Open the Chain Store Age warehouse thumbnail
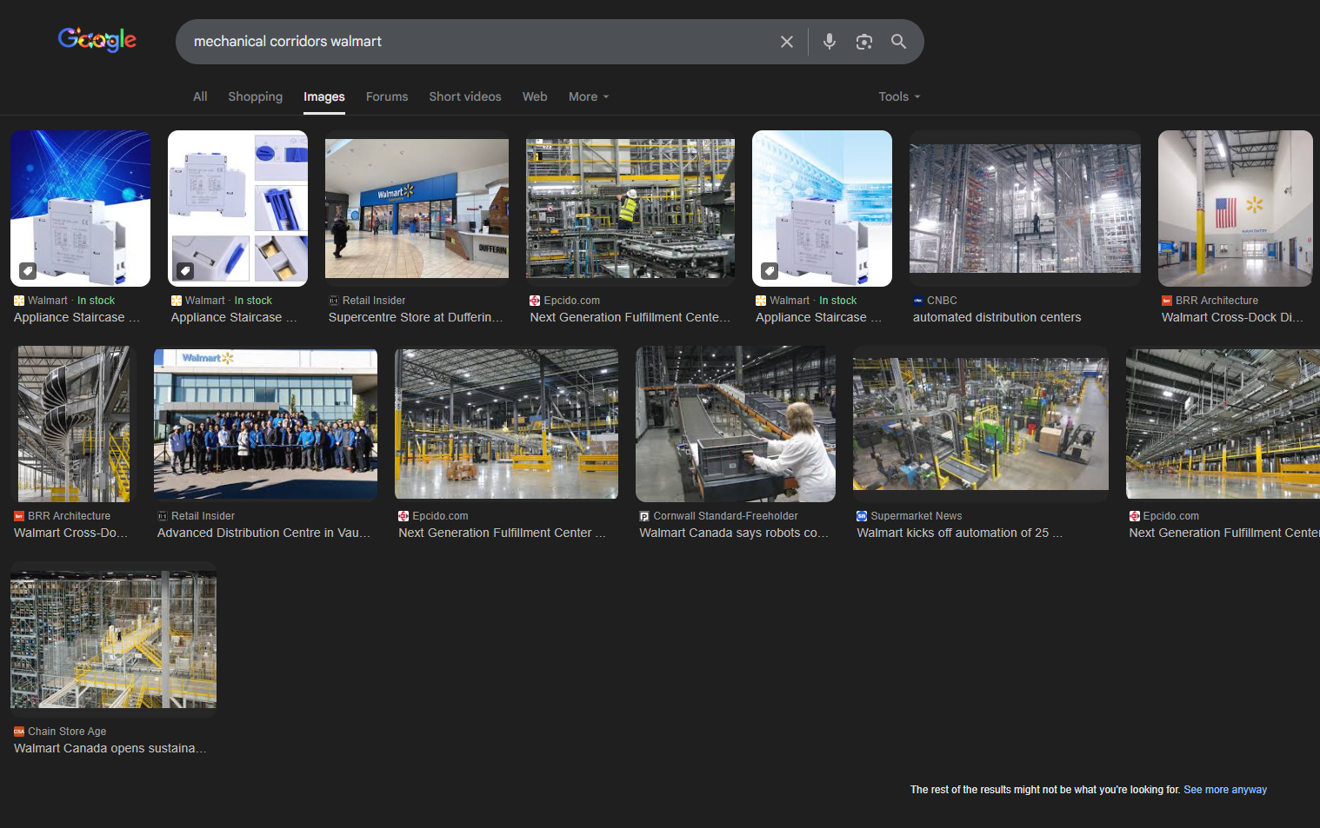This screenshot has height=828, width=1320. (113, 639)
